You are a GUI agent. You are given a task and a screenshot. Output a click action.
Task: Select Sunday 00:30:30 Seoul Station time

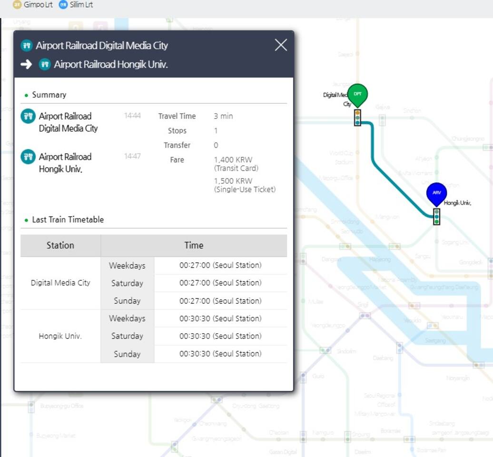pyautogui.click(x=220, y=354)
